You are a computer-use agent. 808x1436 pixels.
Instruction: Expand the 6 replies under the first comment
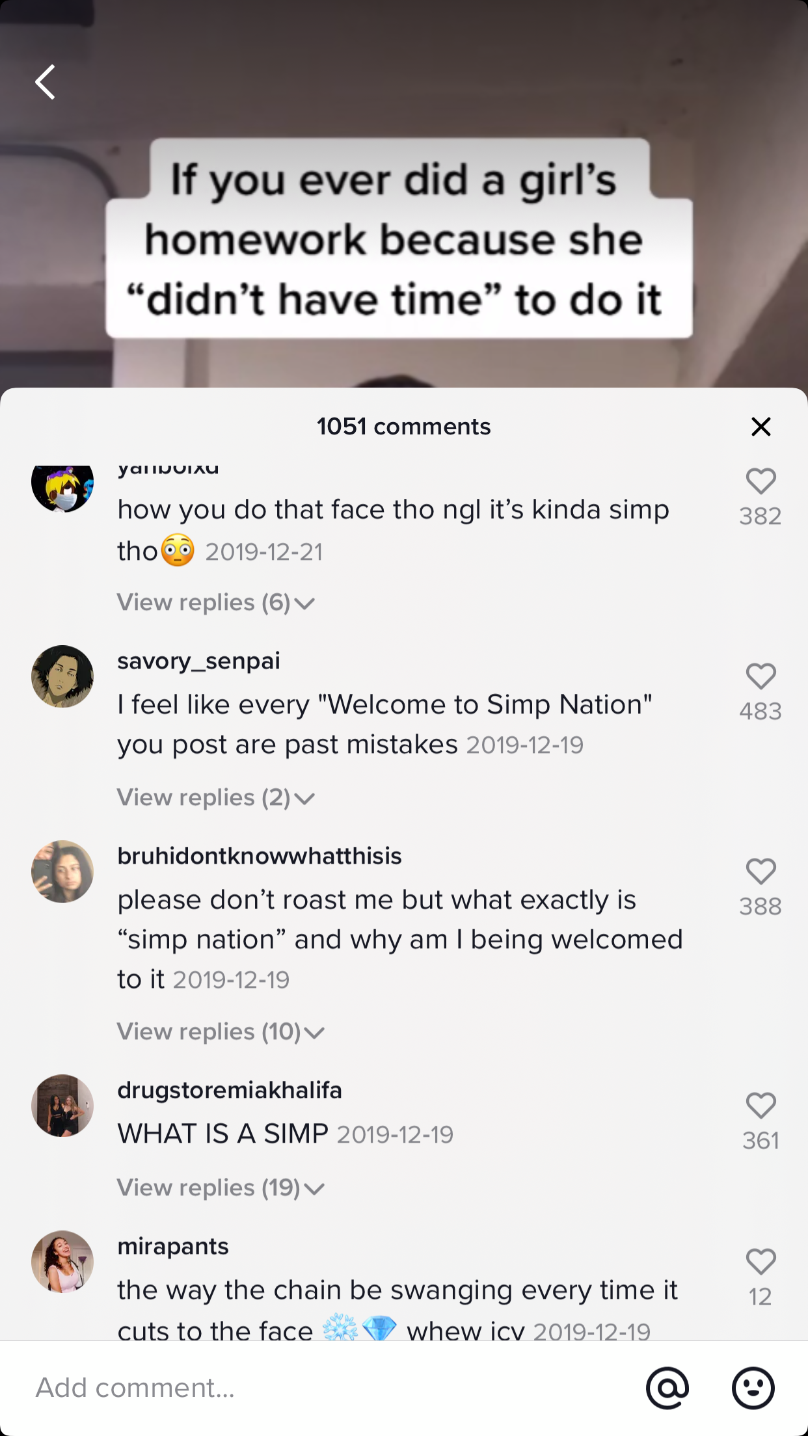point(215,603)
